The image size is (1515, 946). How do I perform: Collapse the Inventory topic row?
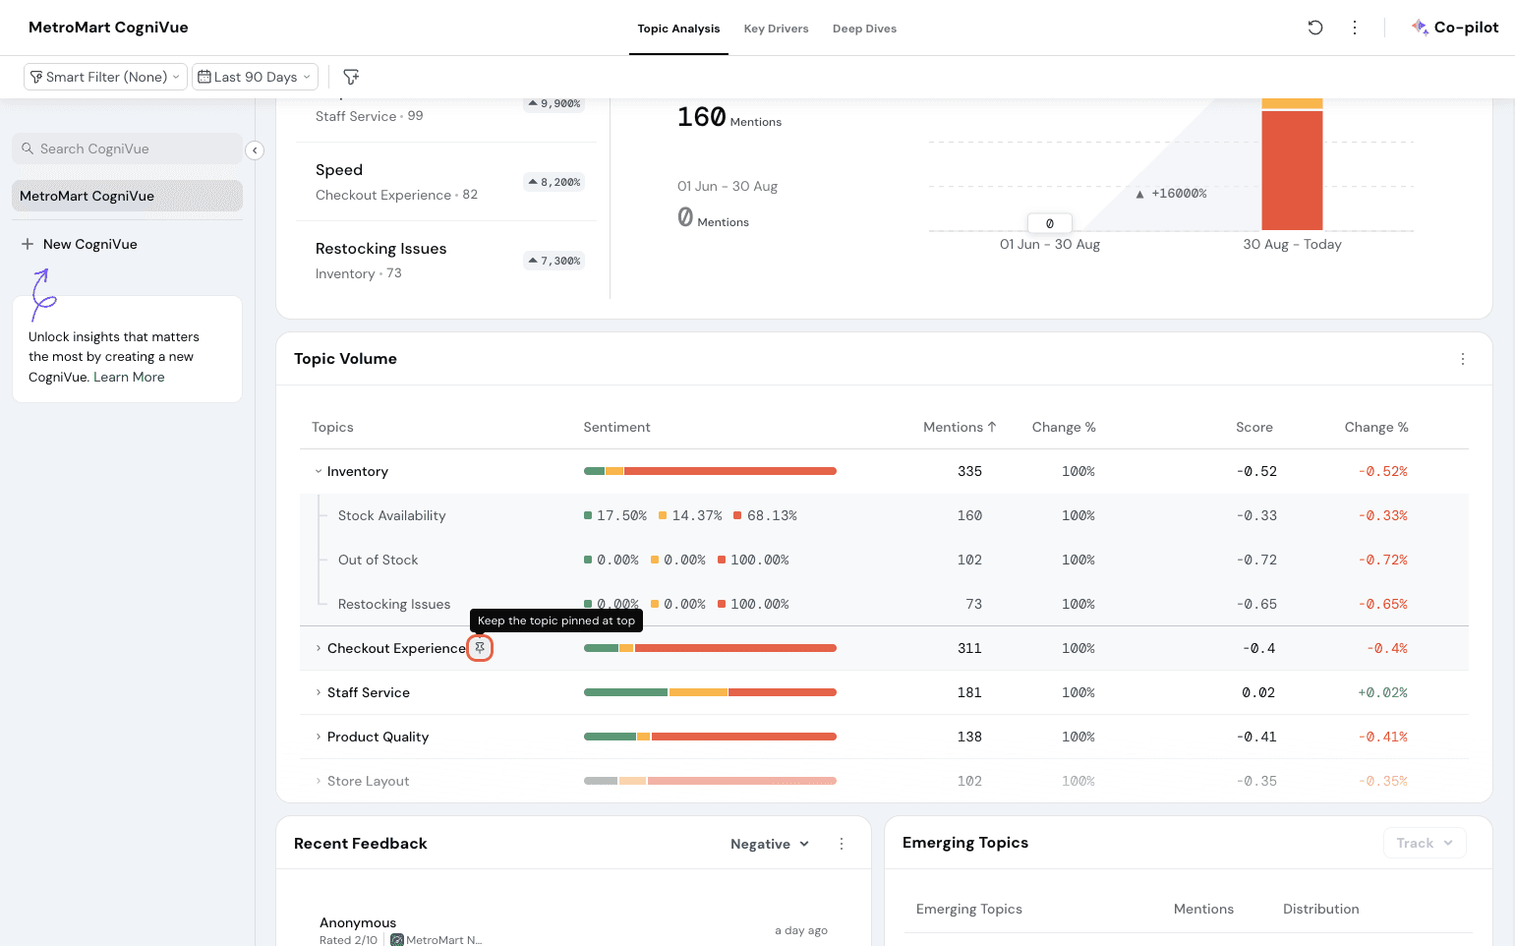pyautogui.click(x=319, y=471)
